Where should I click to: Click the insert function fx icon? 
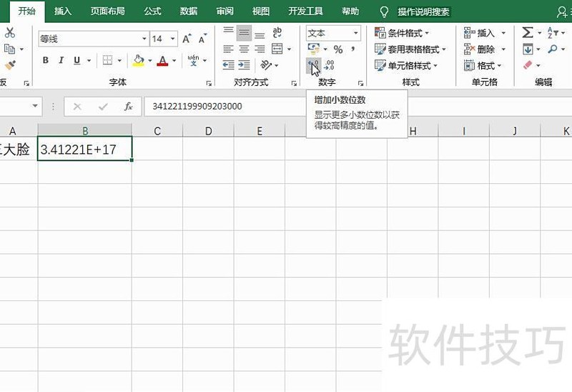(129, 107)
